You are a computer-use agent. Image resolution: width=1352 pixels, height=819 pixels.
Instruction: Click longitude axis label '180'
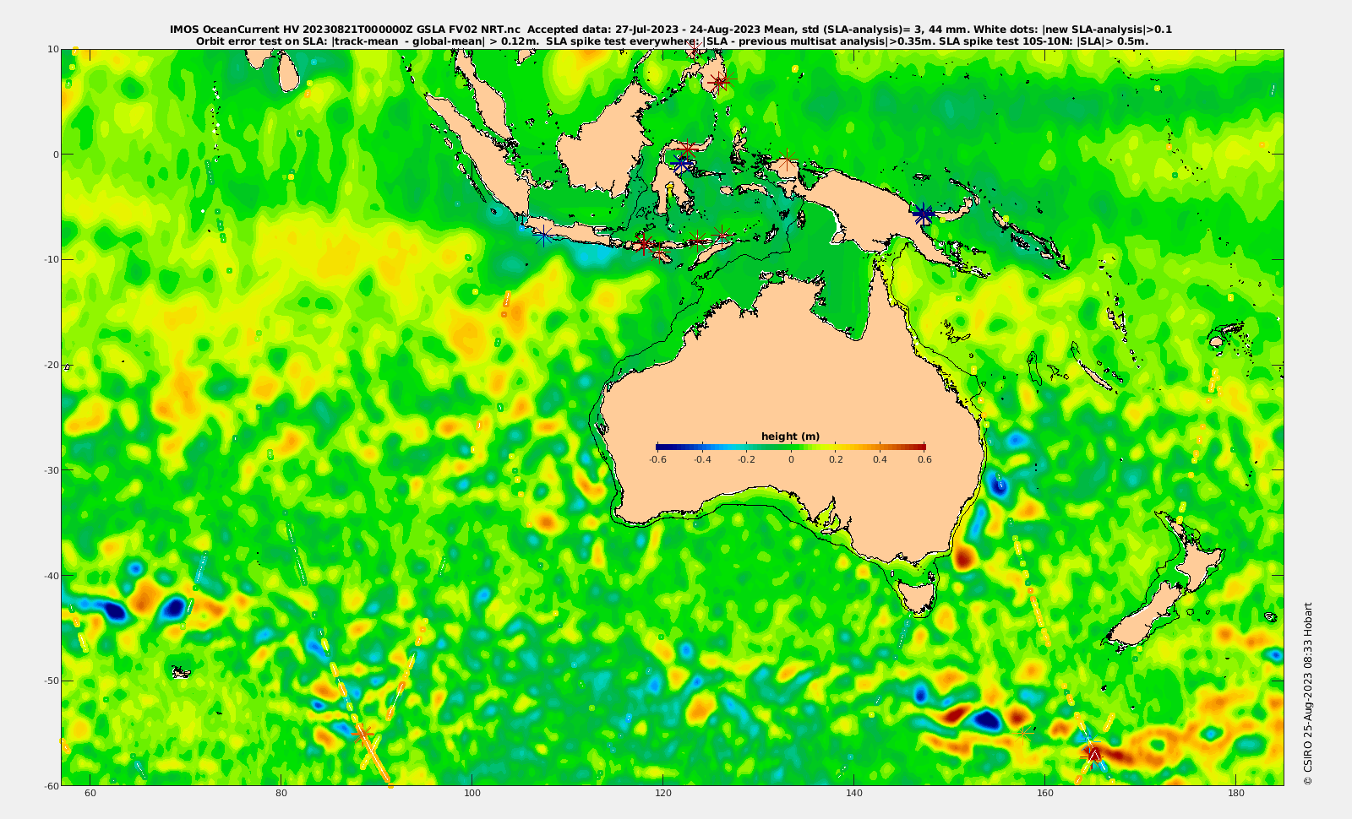[1236, 793]
